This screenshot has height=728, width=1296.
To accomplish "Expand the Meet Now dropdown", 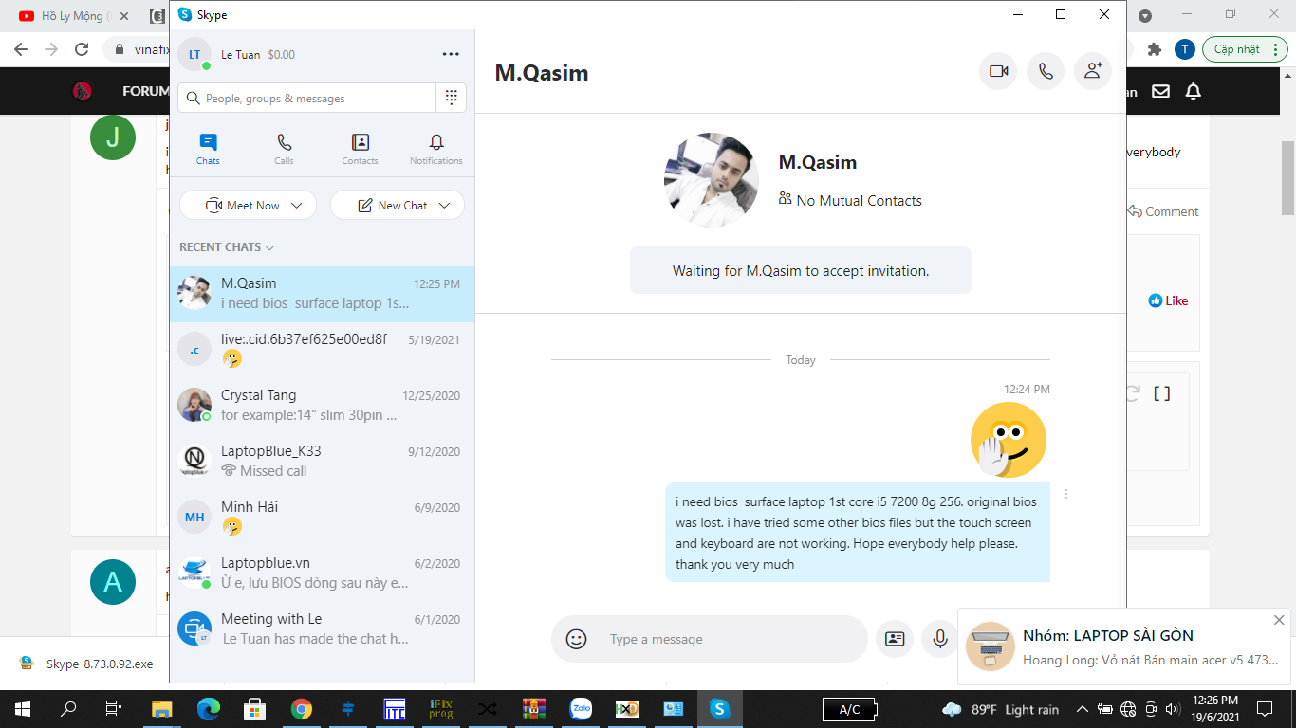I will 297,206.
